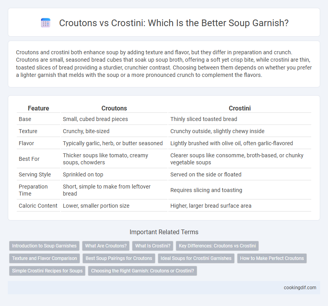The width and height of the screenshot is (328, 306).
Task: Open the Introduction to Soup Garnishes tag
Action: pyautogui.click(x=44, y=246)
